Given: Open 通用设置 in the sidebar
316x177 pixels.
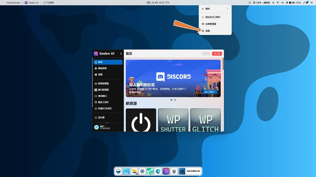Looking at the screenshot, I should [x=108, y=68].
